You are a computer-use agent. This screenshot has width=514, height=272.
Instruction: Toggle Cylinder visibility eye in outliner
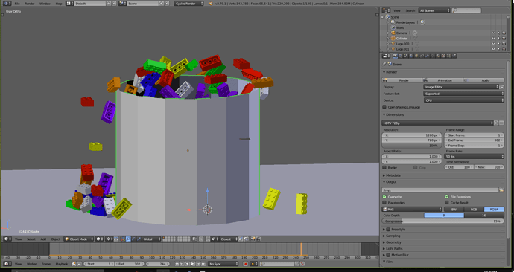pos(493,39)
